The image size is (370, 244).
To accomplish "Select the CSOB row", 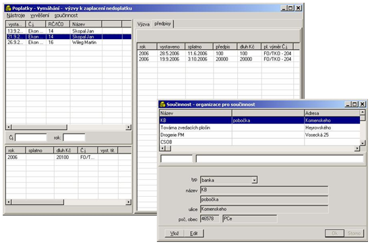I will (259, 142).
